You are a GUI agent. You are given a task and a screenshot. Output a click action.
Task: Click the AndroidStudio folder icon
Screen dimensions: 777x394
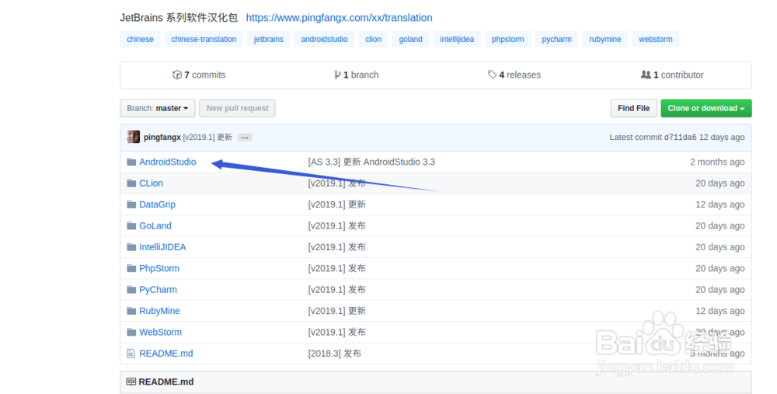(131, 162)
